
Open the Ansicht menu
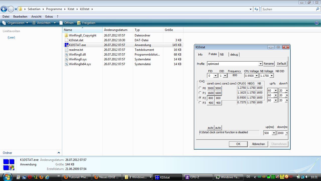(36, 17)
